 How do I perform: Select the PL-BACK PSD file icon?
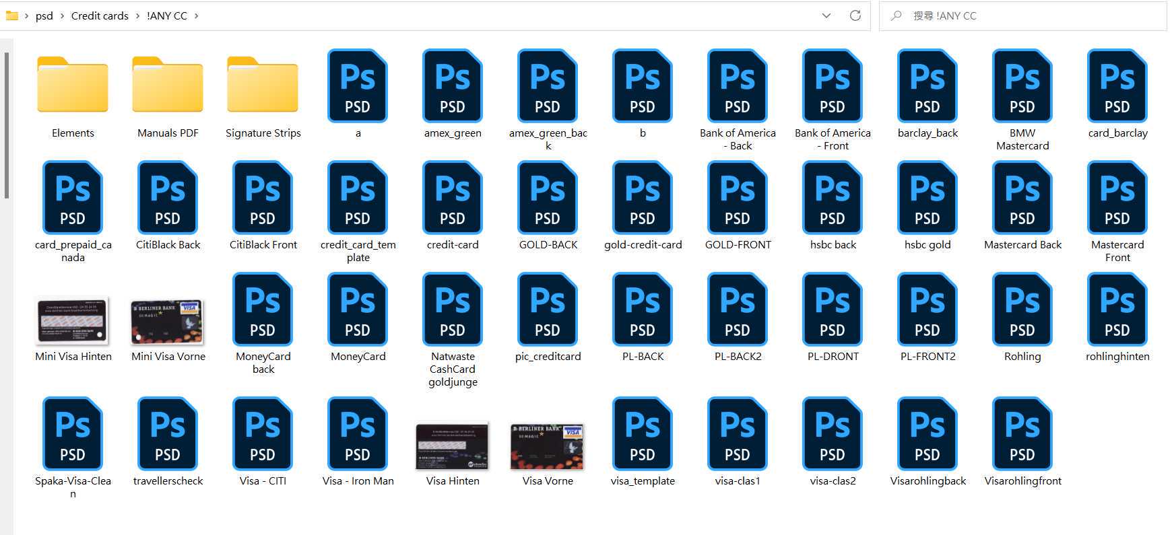coord(643,309)
